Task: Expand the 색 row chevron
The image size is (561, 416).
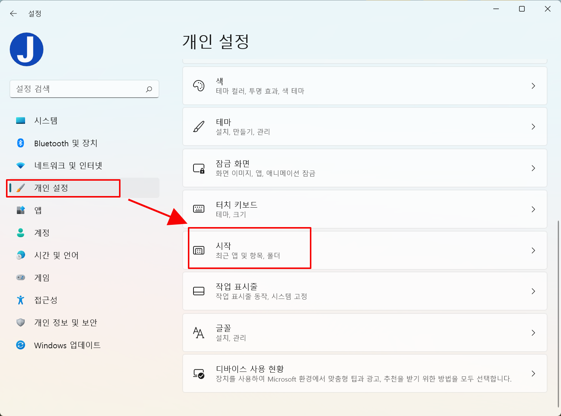Action: click(533, 86)
